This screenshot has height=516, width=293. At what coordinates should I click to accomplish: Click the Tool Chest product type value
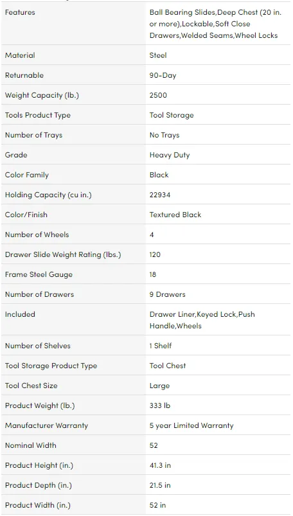coord(168,366)
